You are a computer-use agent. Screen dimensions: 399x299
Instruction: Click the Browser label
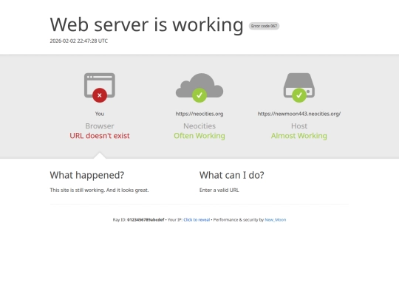(x=100, y=126)
